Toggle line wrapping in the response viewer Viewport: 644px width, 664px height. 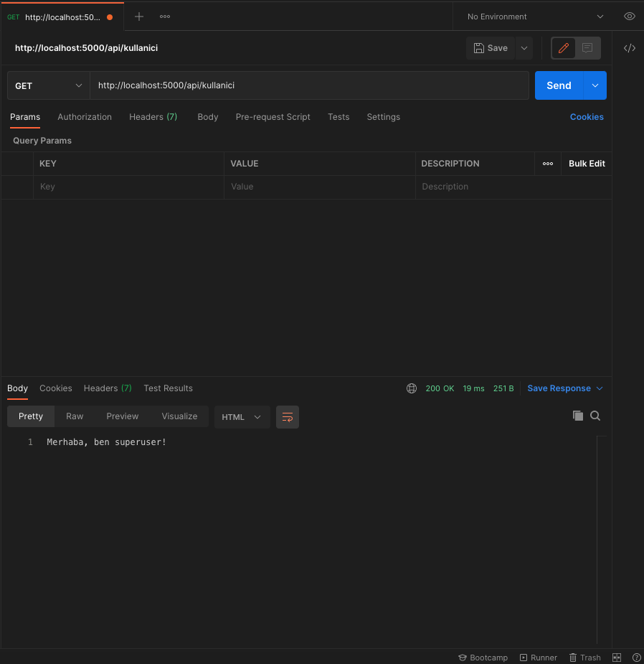coord(287,417)
